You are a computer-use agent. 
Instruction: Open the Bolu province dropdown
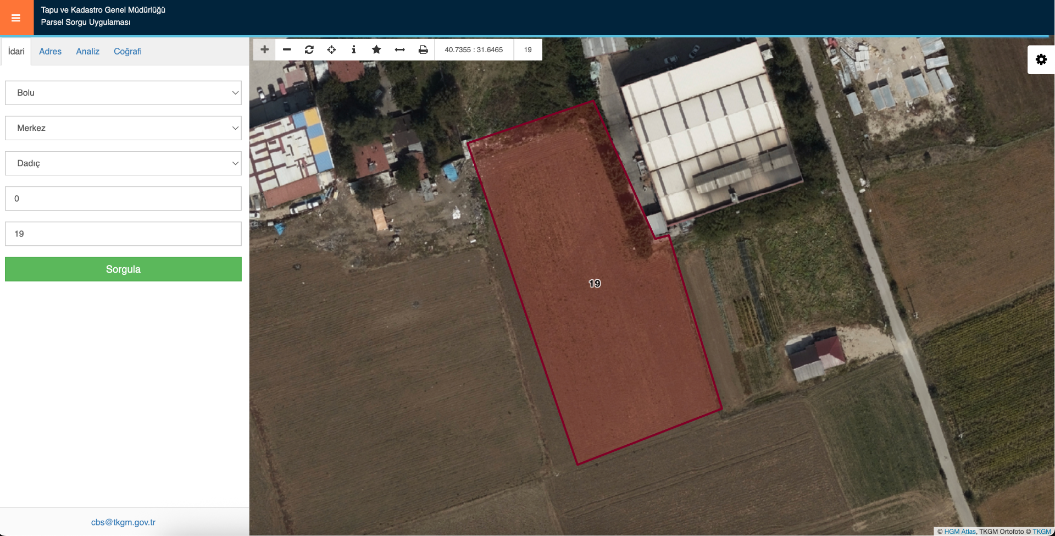(123, 93)
